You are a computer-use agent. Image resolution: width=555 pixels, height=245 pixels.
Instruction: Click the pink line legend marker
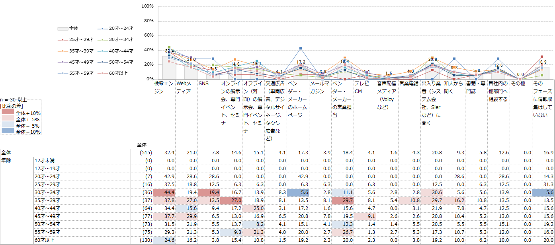[x=103, y=73]
